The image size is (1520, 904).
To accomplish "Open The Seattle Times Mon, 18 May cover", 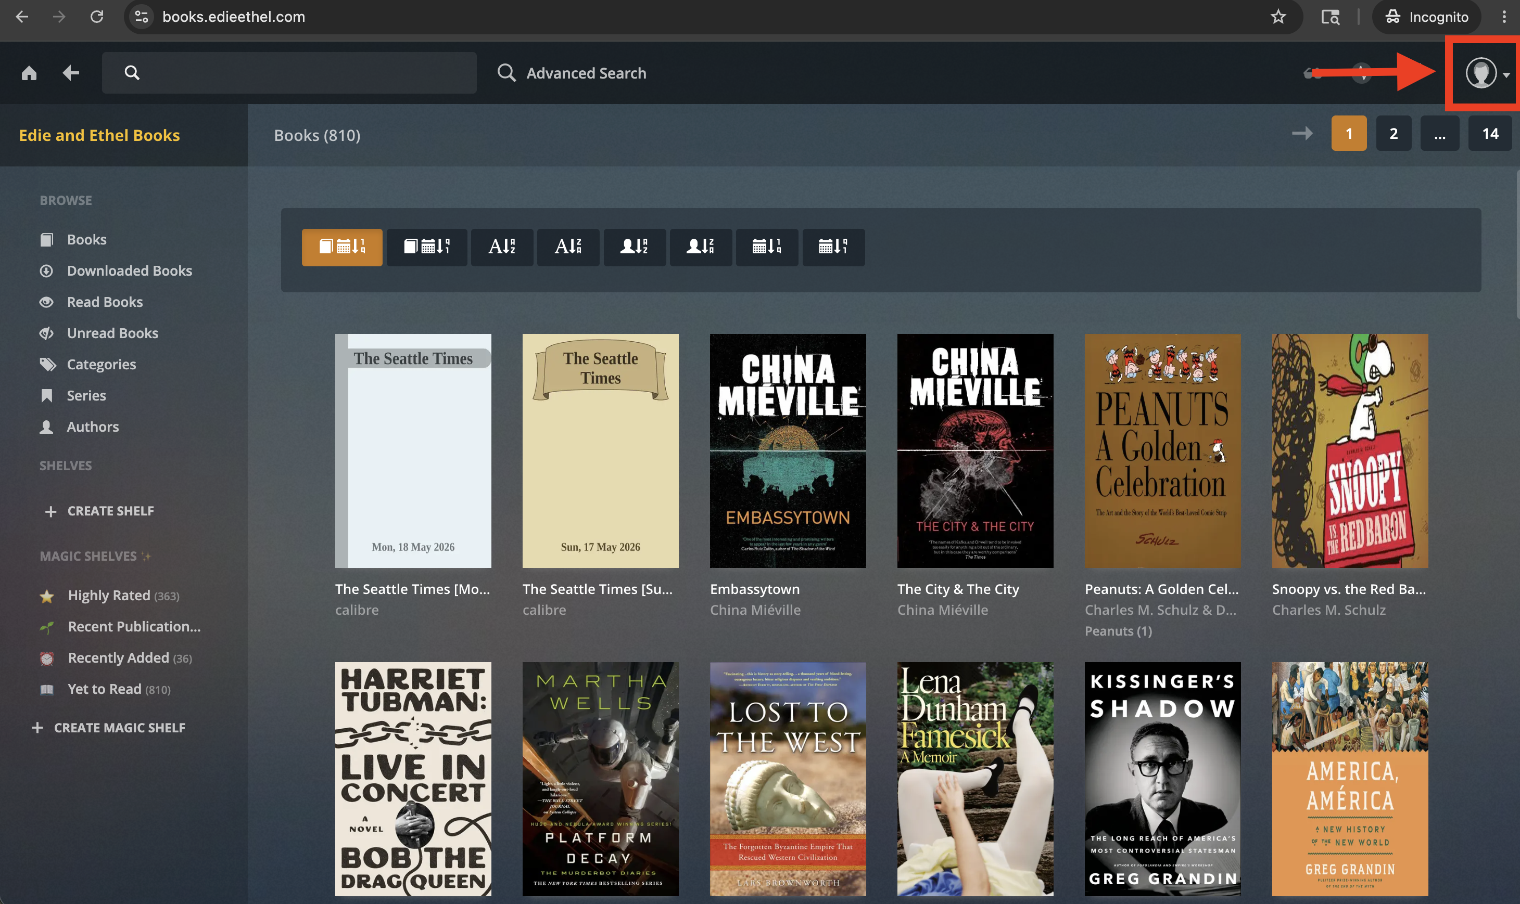I will point(413,451).
